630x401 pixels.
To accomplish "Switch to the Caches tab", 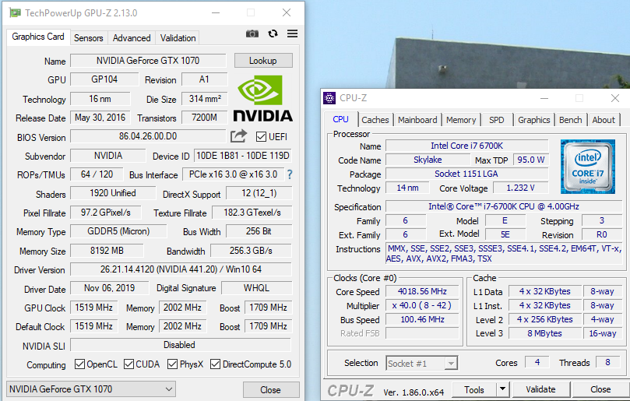I will pos(375,120).
